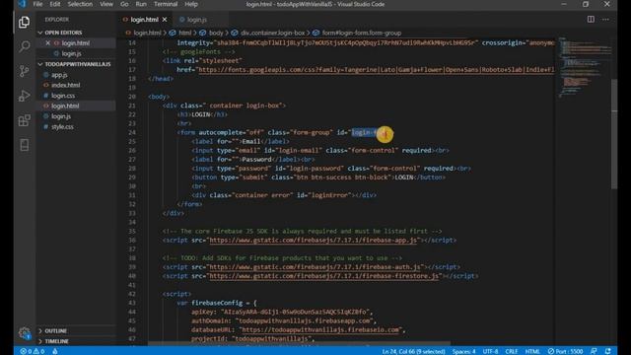
Task: Open the Source Control view icon
Action: pos(24,71)
